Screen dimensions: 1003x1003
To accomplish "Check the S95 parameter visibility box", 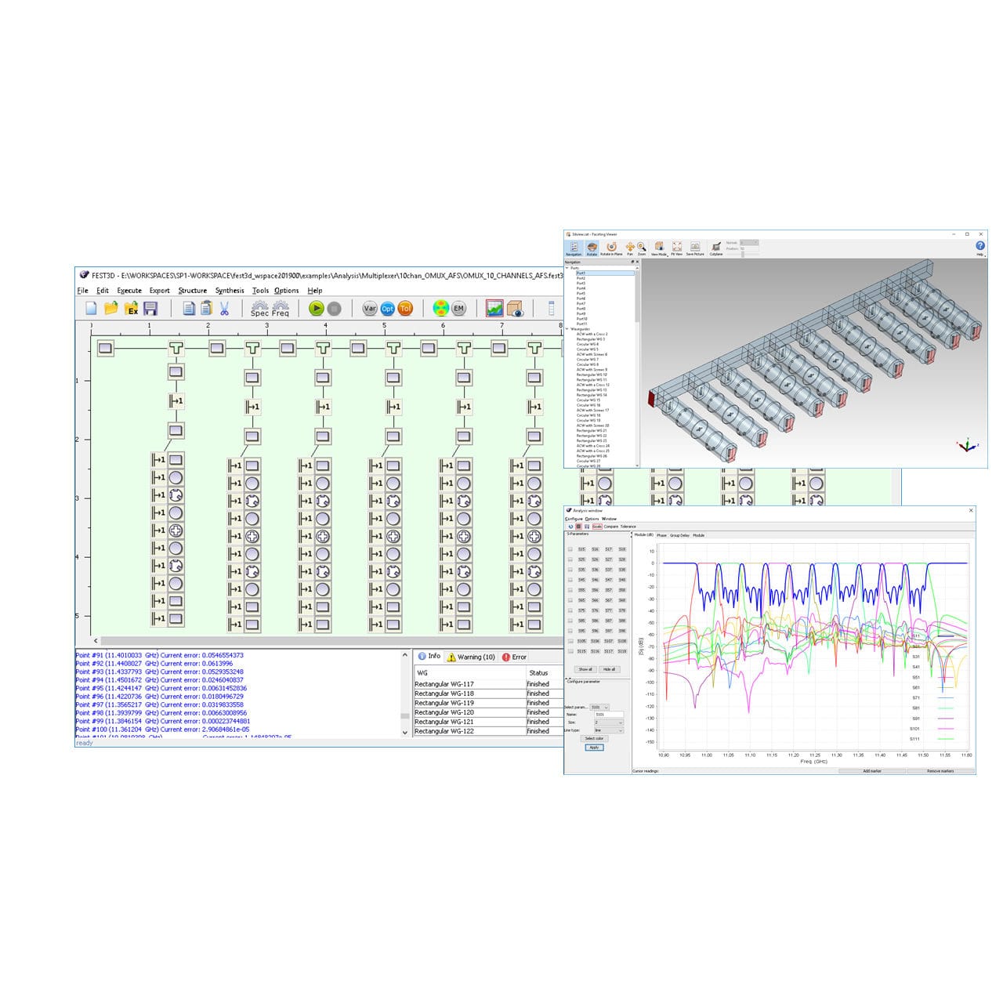I will (570, 631).
